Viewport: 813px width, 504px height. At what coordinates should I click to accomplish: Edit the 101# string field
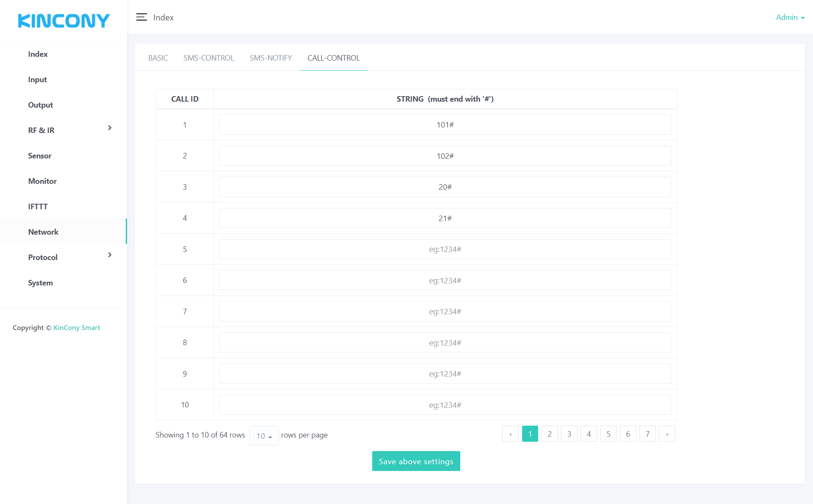click(x=445, y=125)
